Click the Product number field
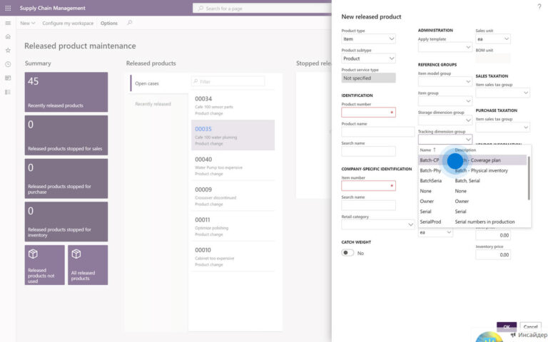 tap(368, 112)
